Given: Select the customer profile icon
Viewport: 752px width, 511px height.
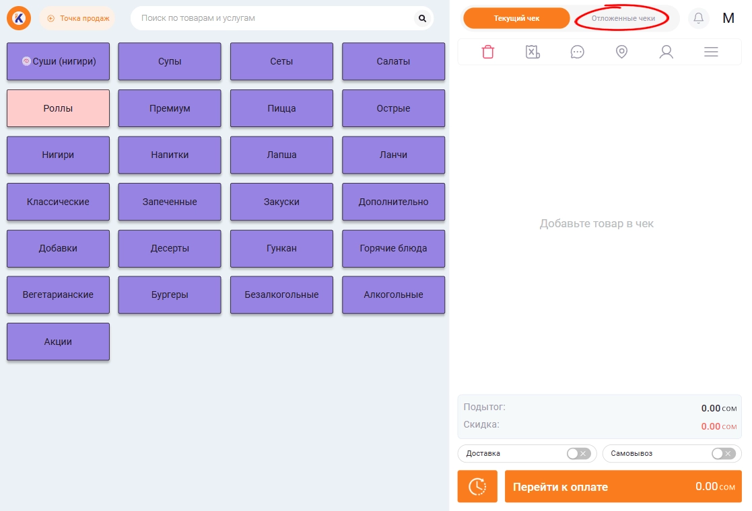Looking at the screenshot, I should coord(666,52).
